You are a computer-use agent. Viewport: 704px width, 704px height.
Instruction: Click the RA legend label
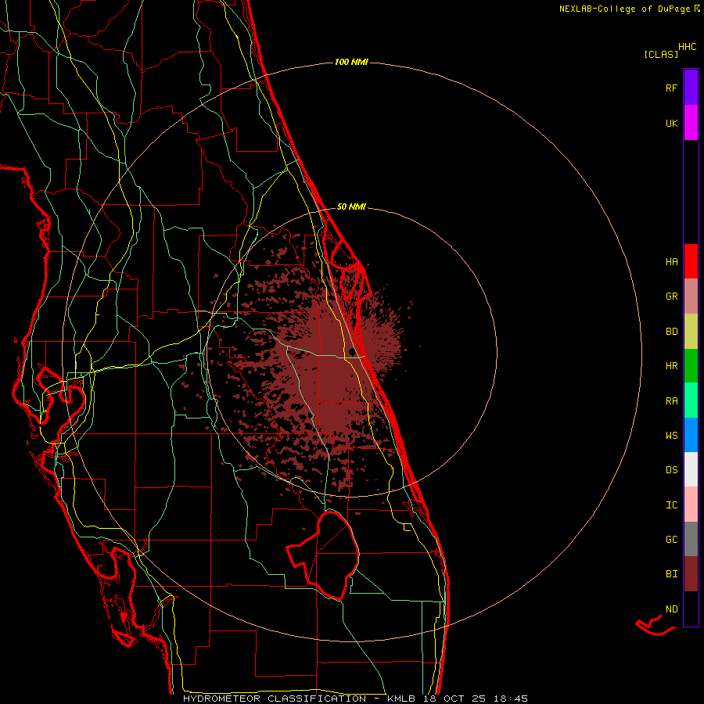(x=671, y=401)
